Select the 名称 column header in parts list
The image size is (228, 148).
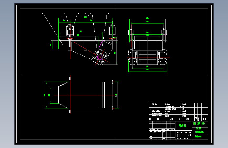pyautogui.click(x=172, y=119)
